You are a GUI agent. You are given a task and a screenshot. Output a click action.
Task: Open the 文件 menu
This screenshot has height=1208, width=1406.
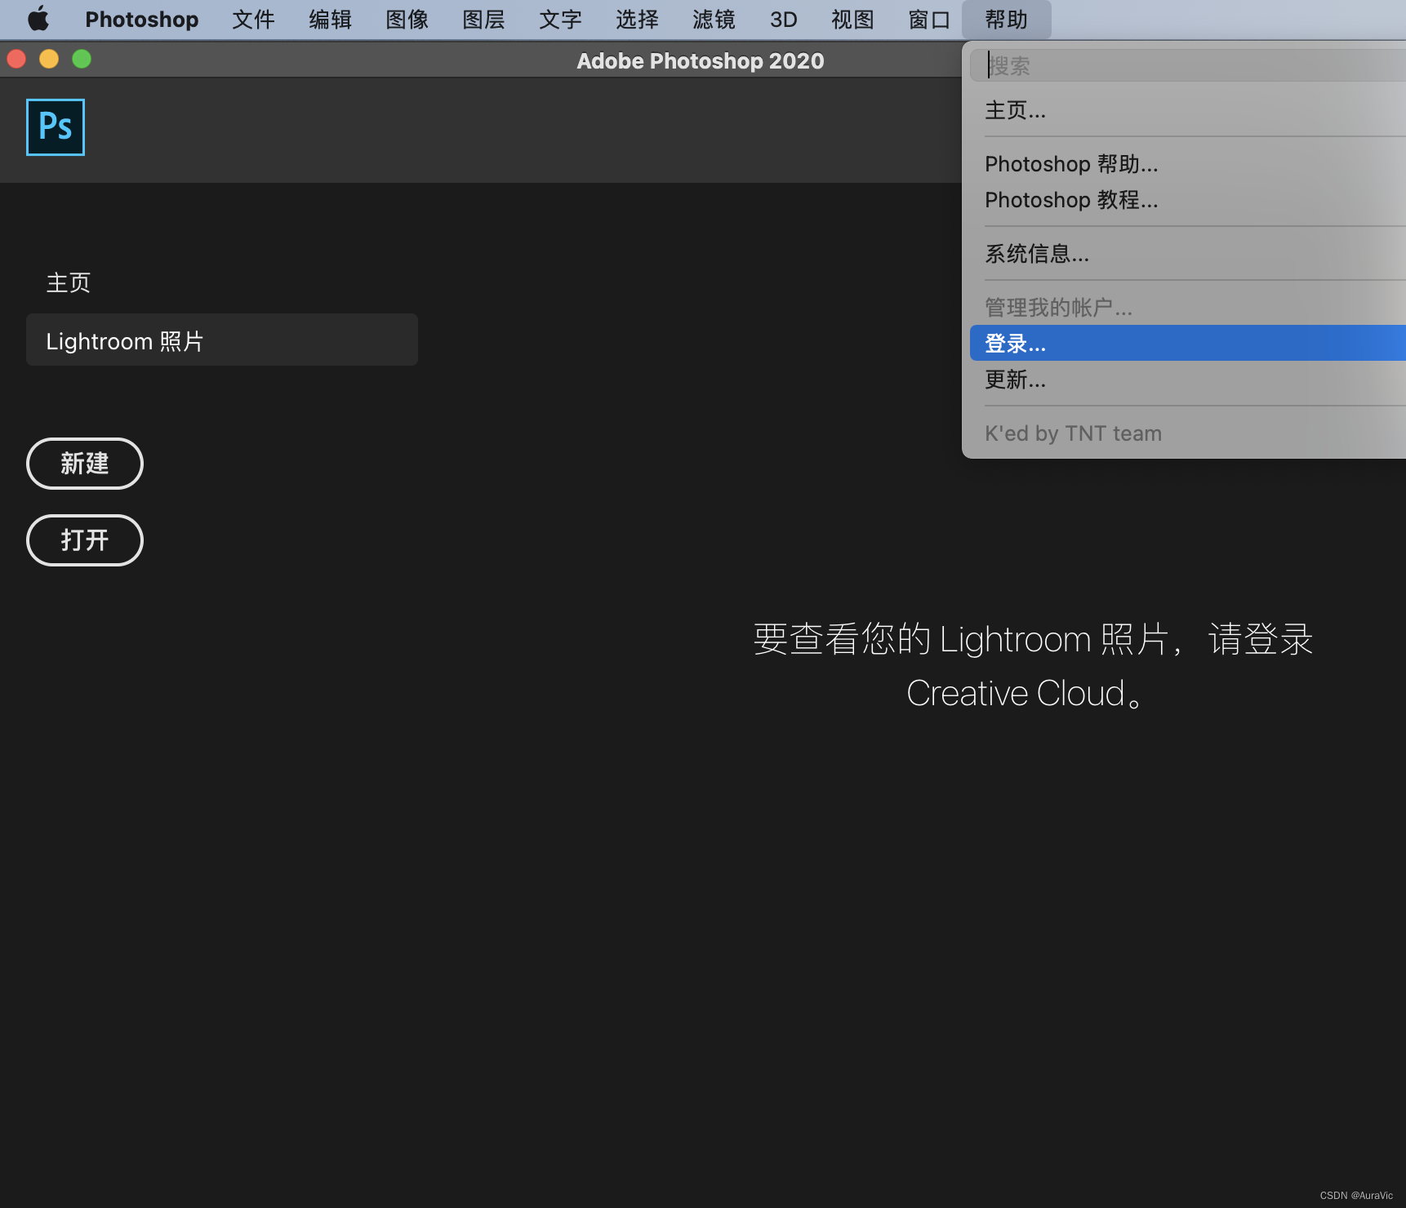253,20
